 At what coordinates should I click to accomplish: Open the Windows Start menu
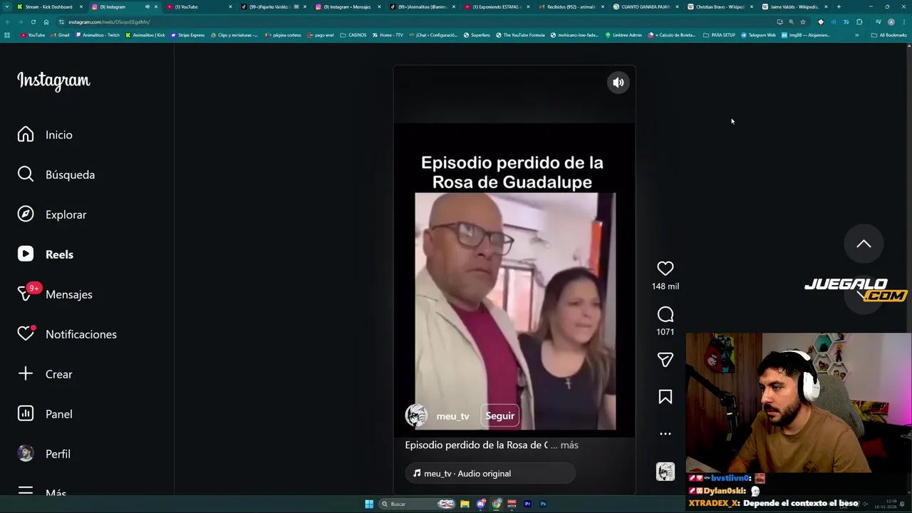click(x=369, y=504)
